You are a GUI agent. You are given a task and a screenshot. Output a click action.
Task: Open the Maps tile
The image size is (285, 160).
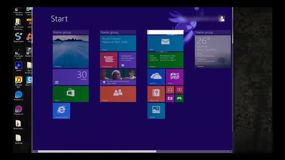[x=175, y=77]
